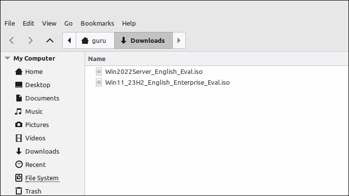
Task: Collapse the My Computer section
Action: [7, 58]
